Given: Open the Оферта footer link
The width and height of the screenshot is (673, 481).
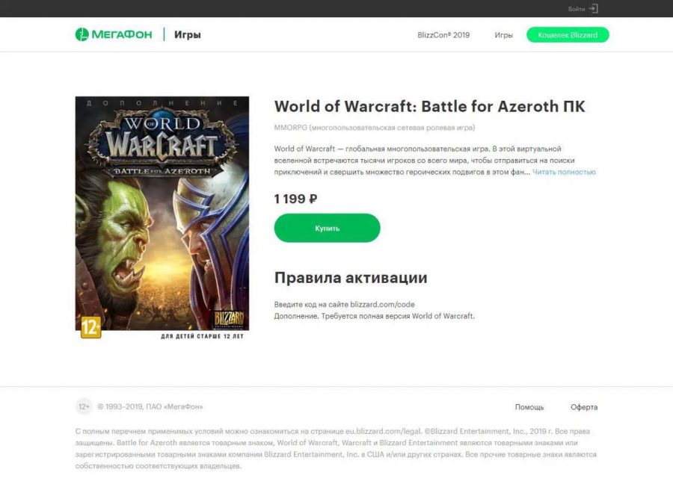Looking at the screenshot, I should [584, 407].
